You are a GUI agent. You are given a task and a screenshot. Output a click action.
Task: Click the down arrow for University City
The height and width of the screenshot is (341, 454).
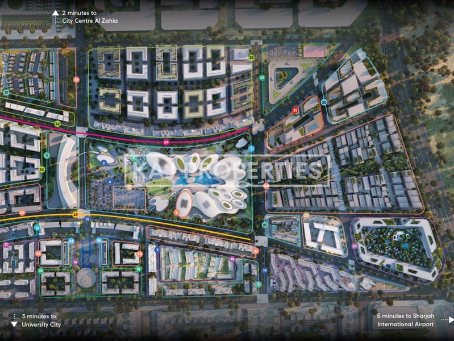tap(14, 325)
